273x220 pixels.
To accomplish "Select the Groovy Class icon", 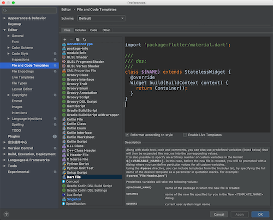I will tap(64, 75).
